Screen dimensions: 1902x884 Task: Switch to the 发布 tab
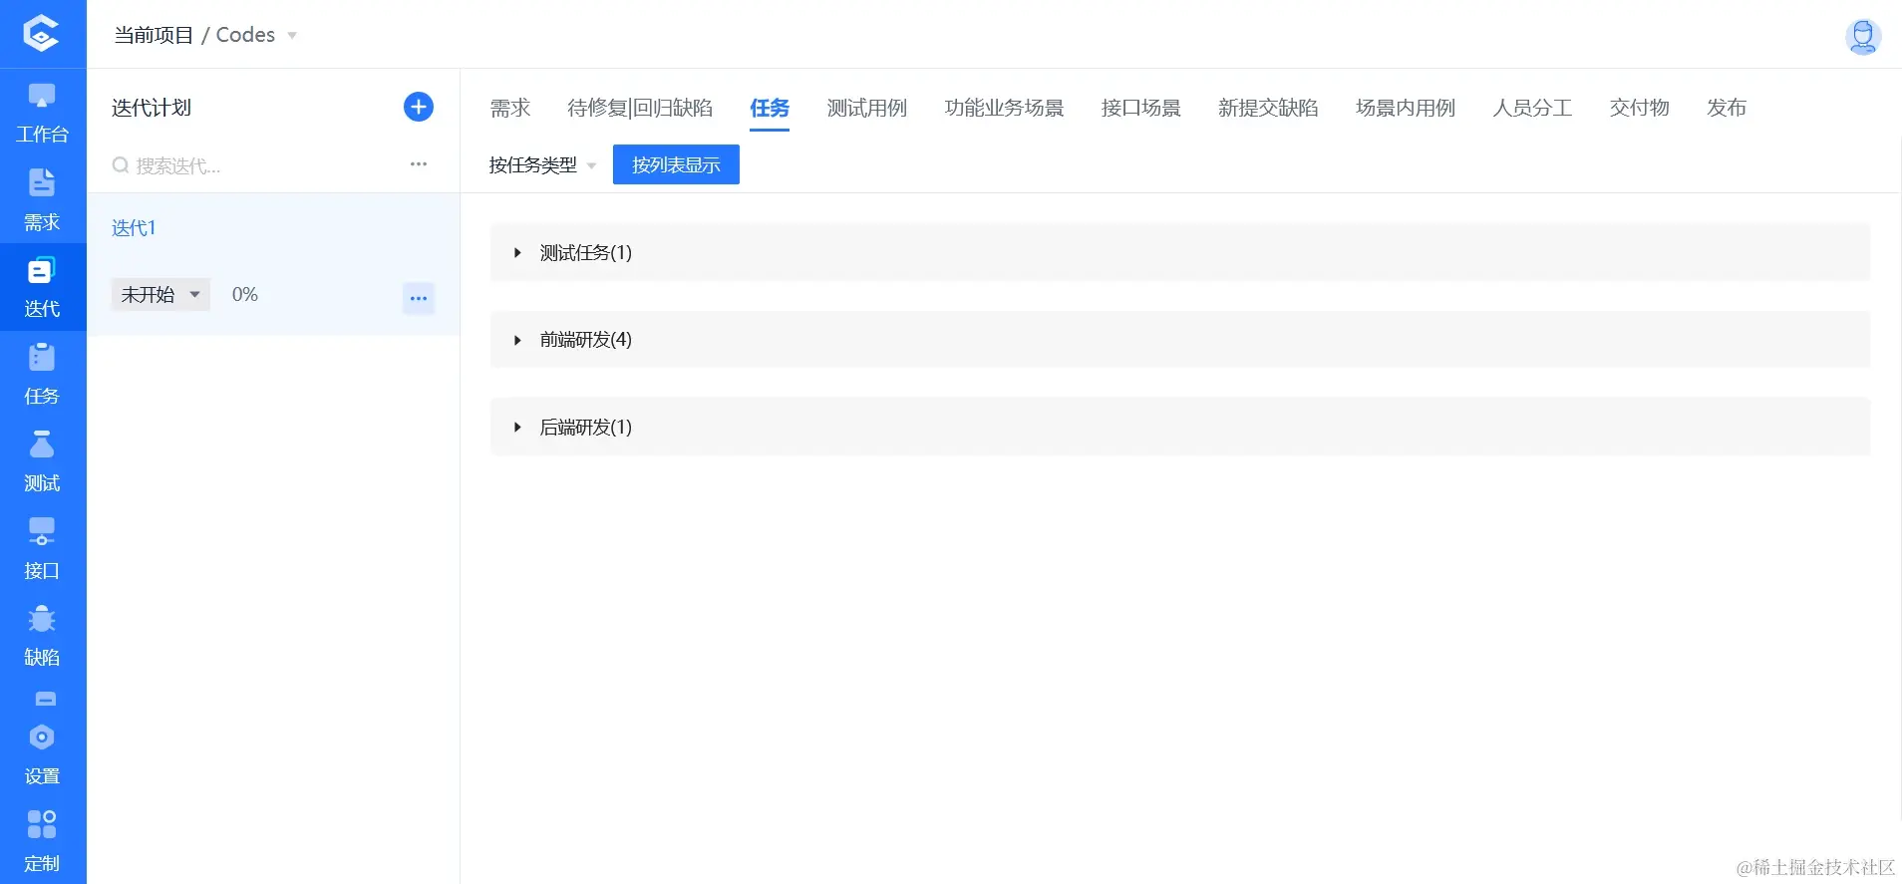[x=1727, y=108]
